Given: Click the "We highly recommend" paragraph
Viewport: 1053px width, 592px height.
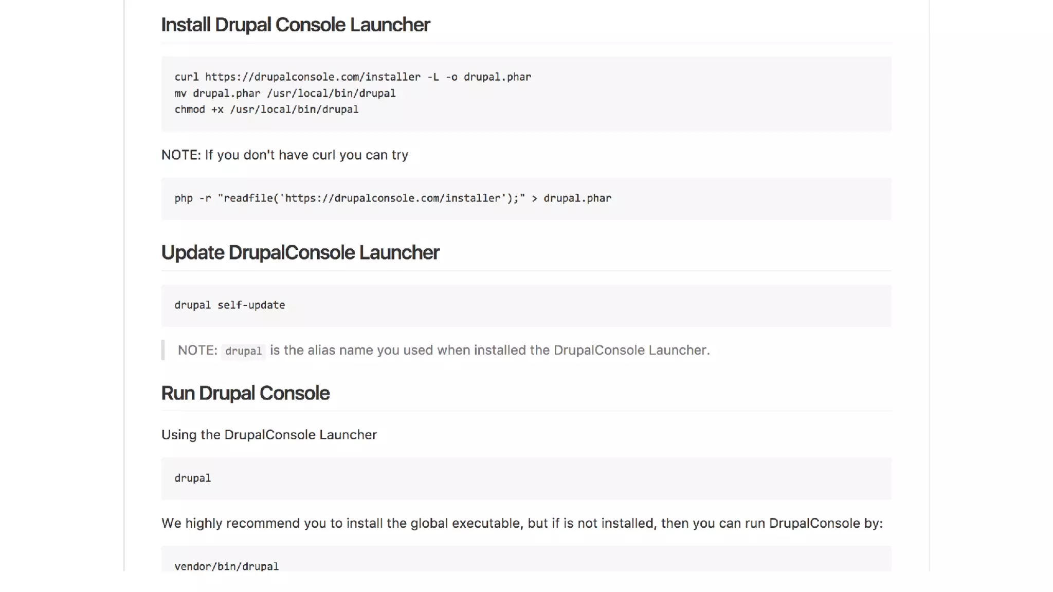Looking at the screenshot, I should (521, 523).
